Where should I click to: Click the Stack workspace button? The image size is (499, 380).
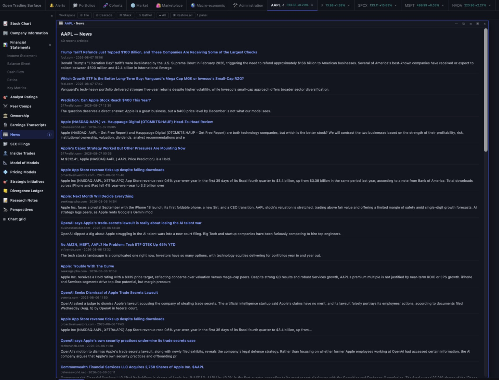point(125,15)
